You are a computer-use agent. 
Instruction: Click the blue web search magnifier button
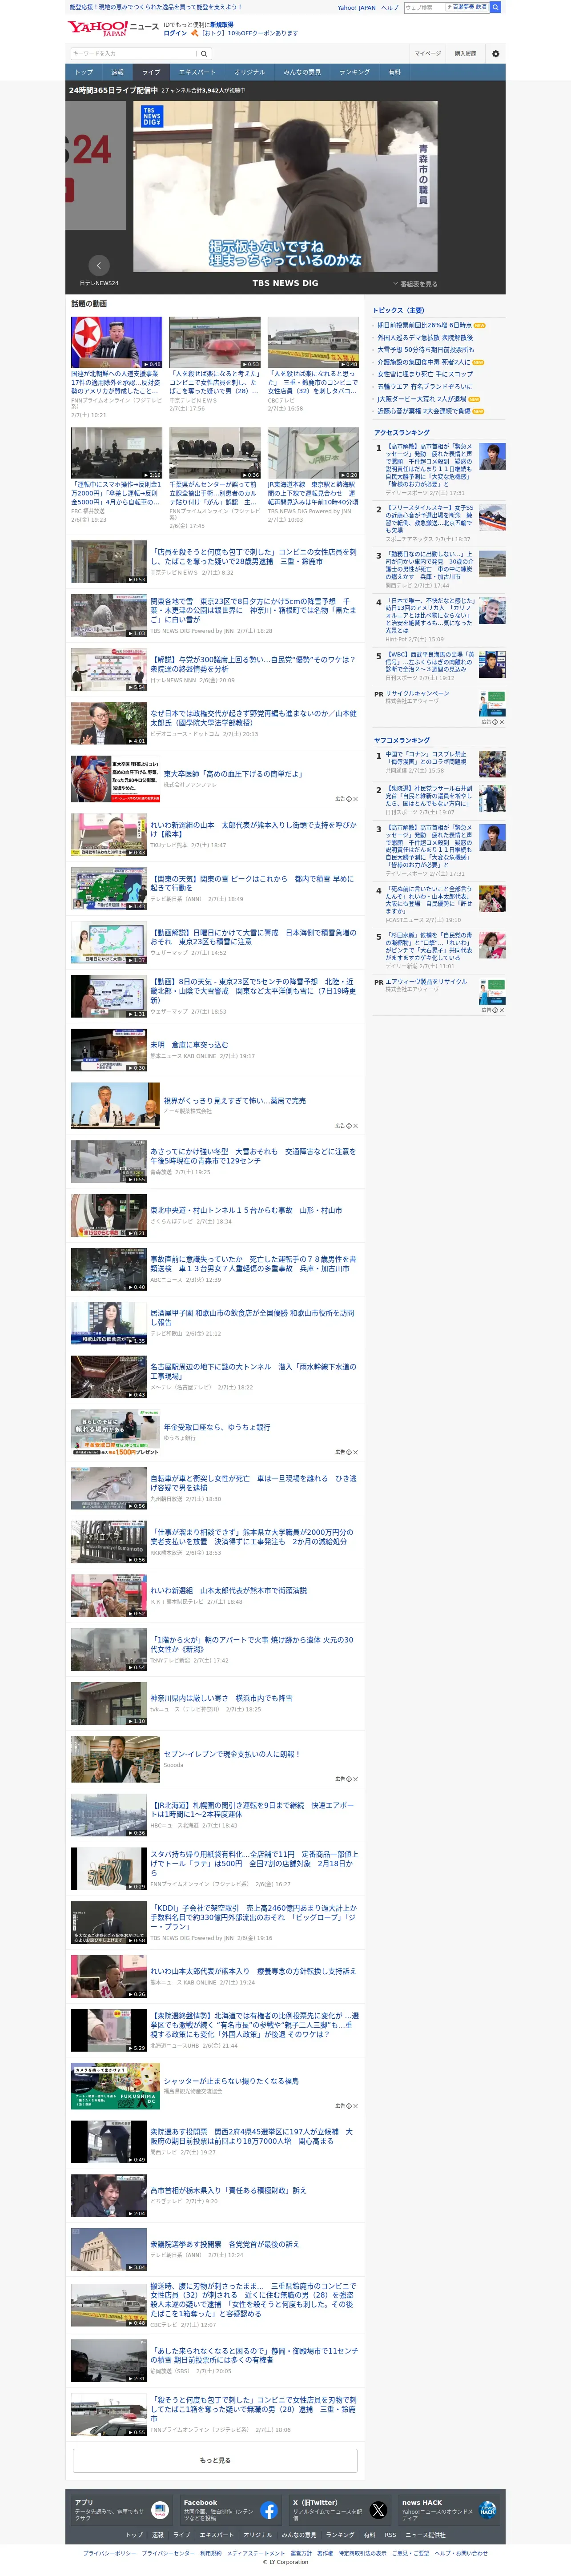pos(496,7)
